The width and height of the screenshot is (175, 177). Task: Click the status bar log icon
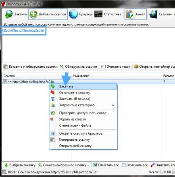tap(4, 172)
